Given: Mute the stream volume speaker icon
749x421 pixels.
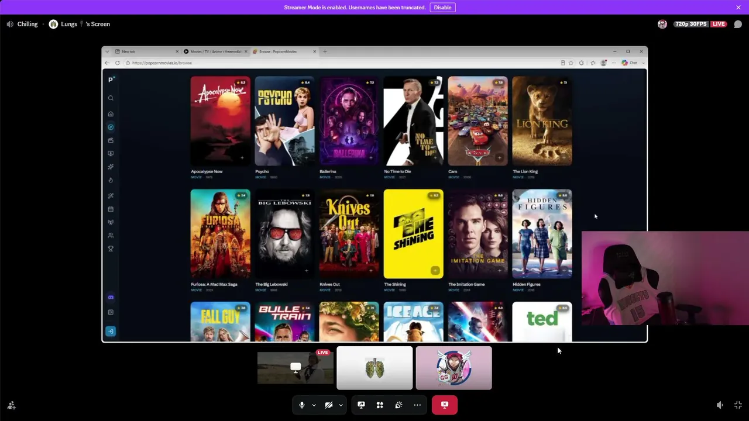Looking at the screenshot, I should point(720,405).
